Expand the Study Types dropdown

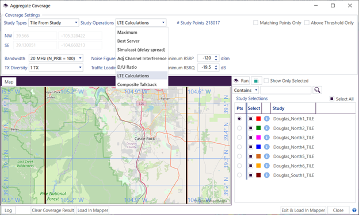[x=54, y=23]
